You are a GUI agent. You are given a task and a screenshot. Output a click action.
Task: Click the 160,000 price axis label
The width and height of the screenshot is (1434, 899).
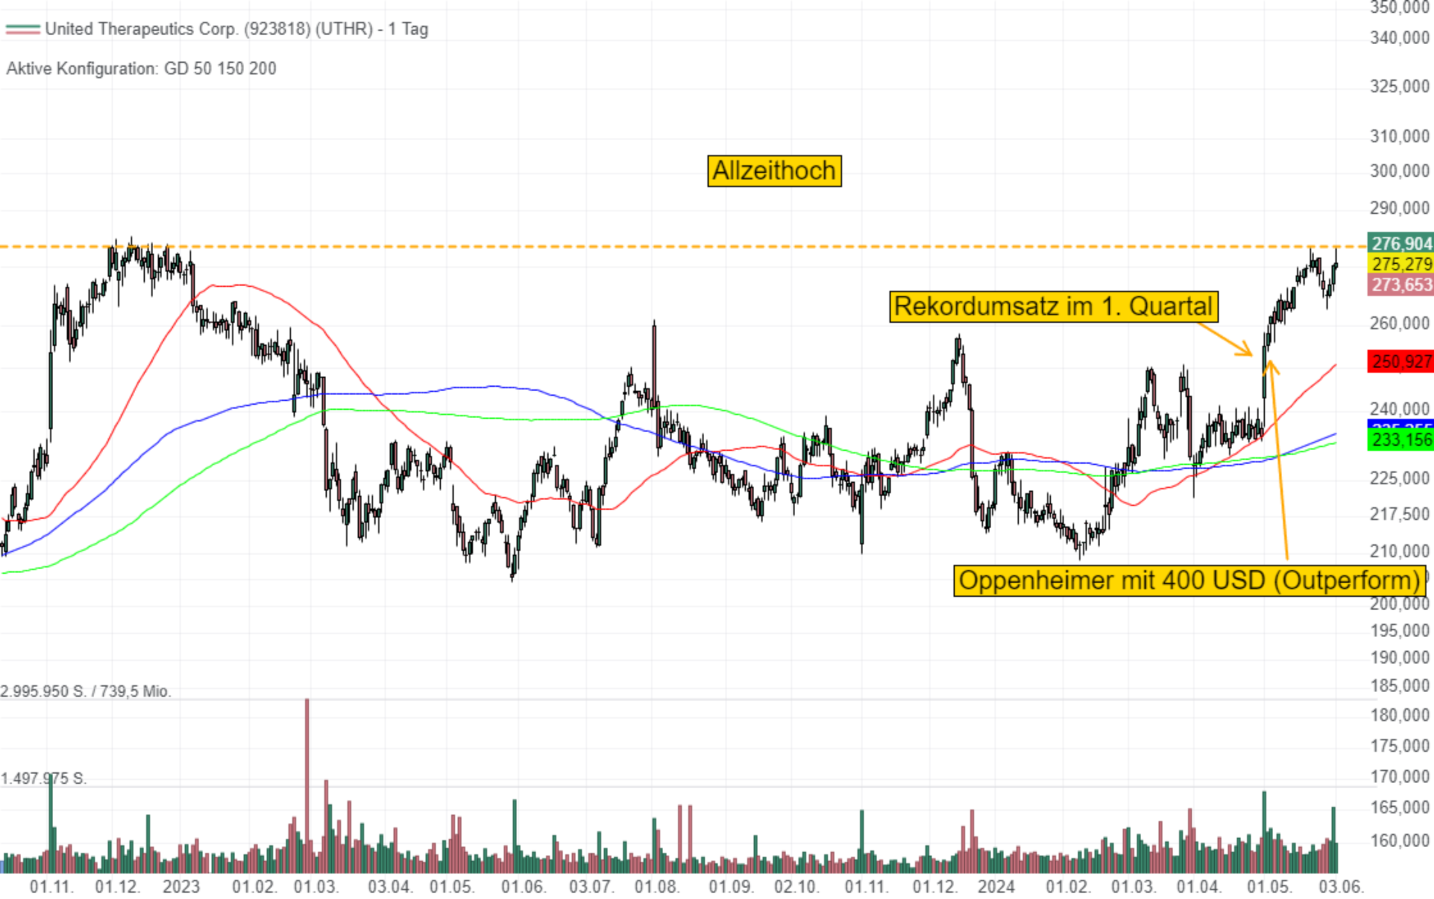1399,841
